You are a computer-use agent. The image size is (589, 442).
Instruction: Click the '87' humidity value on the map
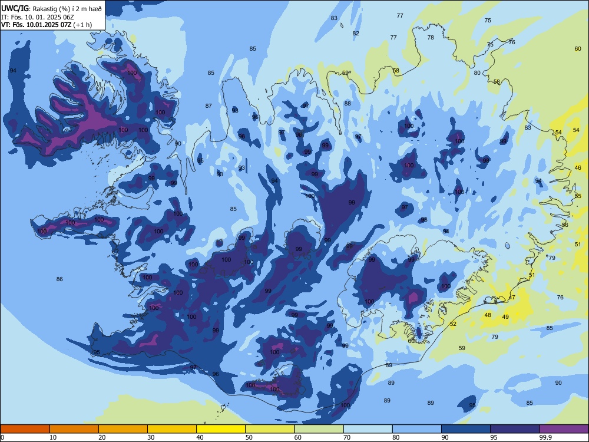[209, 106]
